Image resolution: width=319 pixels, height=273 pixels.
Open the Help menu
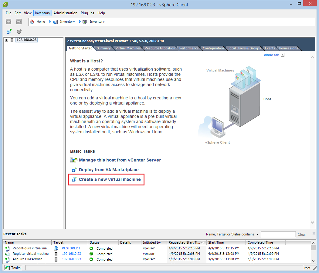point(101,13)
